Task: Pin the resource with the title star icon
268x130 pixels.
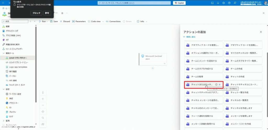Action: pos(62,13)
